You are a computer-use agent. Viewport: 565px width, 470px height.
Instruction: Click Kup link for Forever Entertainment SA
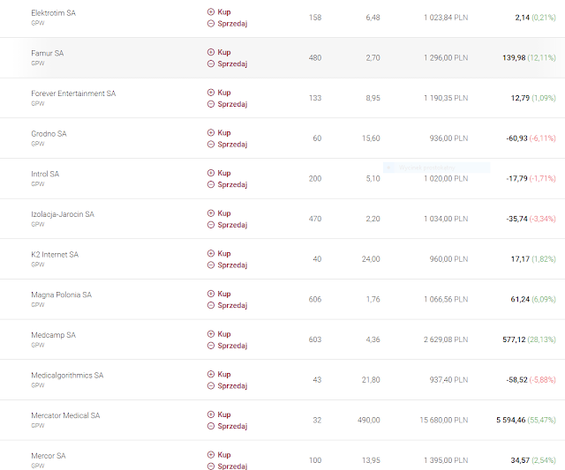(x=223, y=93)
